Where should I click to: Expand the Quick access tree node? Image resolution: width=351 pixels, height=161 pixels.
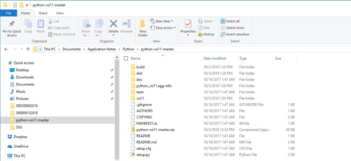tap(4, 63)
